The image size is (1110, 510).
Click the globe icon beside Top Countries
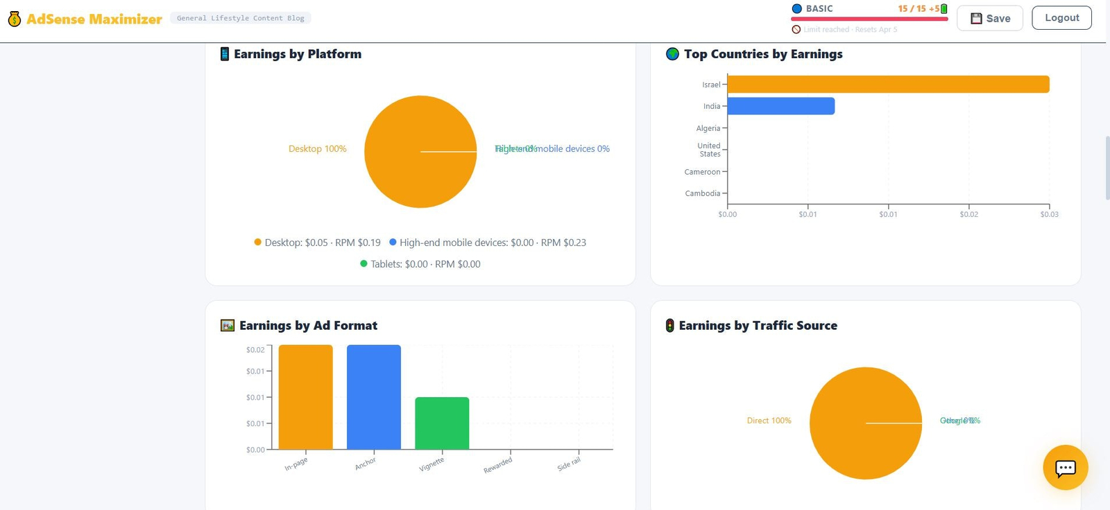click(672, 54)
